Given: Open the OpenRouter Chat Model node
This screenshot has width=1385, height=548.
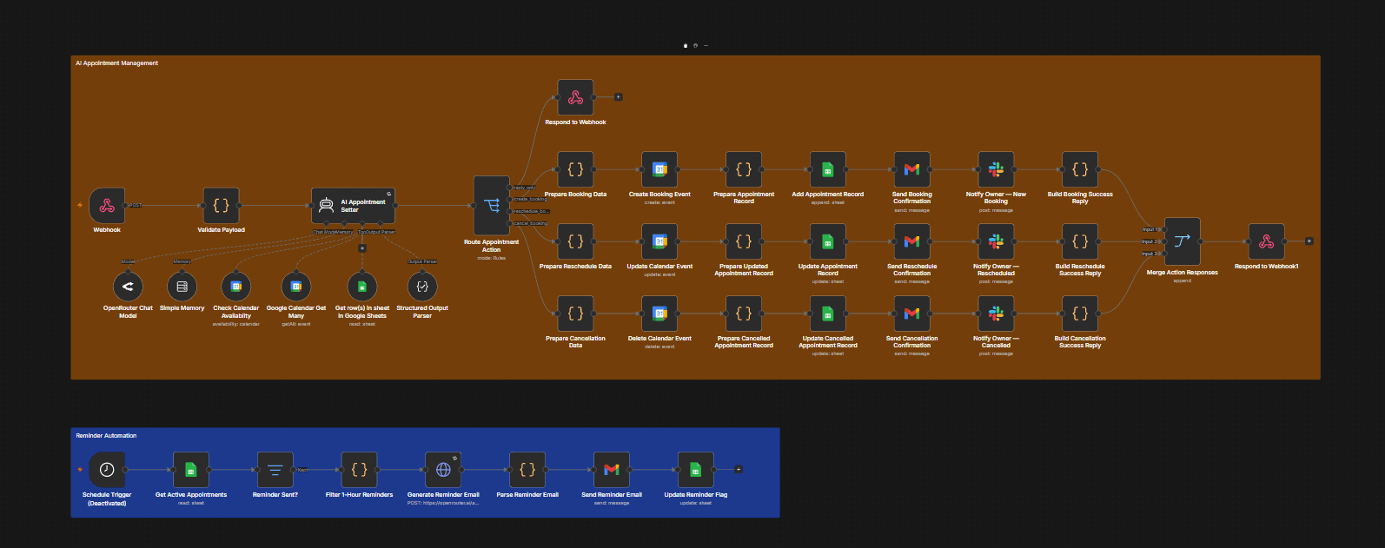Looking at the screenshot, I should (128, 287).
